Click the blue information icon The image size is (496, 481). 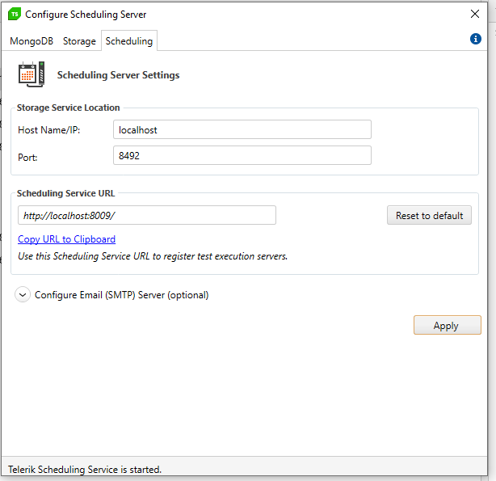click(x=476, y=39)
